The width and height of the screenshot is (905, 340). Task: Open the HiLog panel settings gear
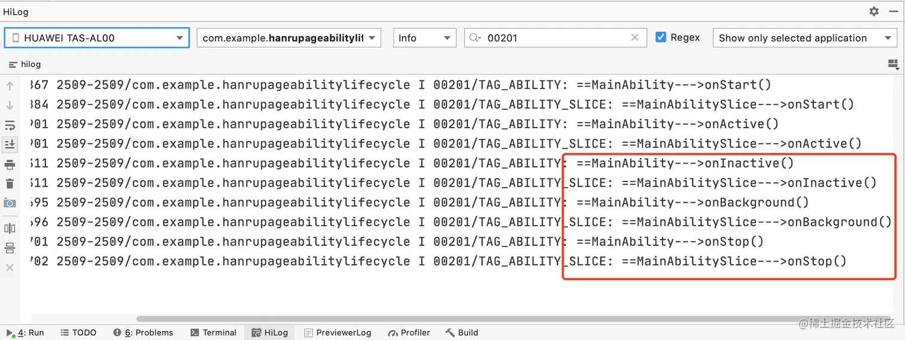pos(874,11)
